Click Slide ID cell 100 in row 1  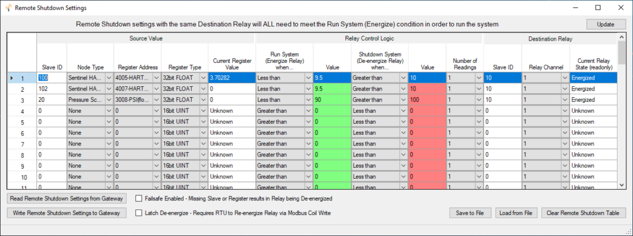[51, 78]
